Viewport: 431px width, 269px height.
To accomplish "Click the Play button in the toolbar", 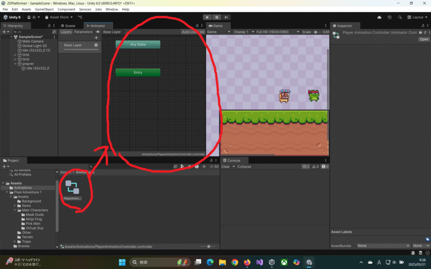I will (x=207, y=17).
